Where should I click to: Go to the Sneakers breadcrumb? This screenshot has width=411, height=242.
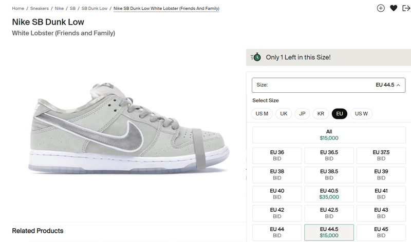coord(40,9)
